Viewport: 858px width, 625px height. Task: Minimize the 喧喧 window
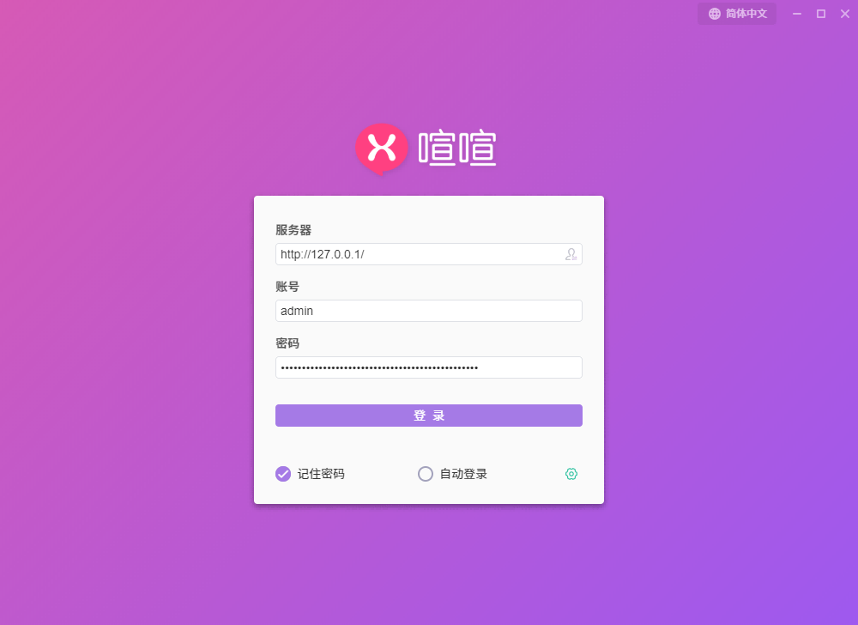click(797, 14)
